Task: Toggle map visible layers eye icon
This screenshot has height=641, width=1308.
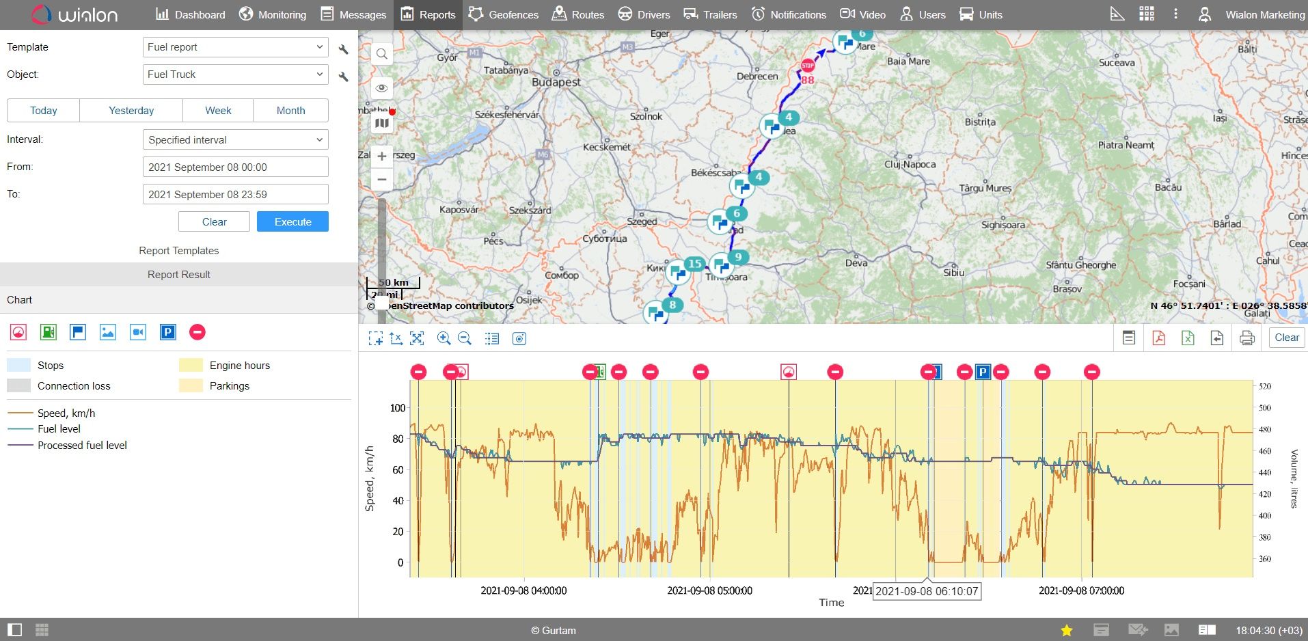Action: (382, 87)
